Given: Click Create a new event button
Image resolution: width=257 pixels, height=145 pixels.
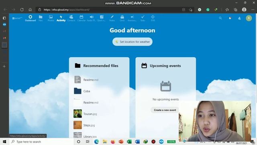Looking at the screenshot, I should coord(165,110).
